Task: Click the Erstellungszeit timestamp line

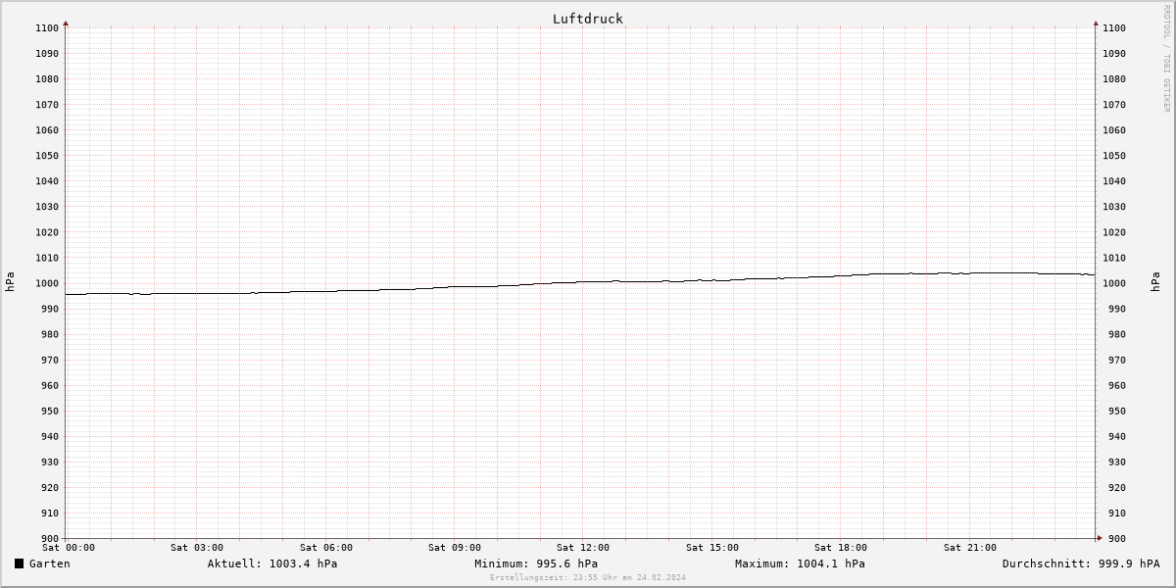Action: [588, 577]
